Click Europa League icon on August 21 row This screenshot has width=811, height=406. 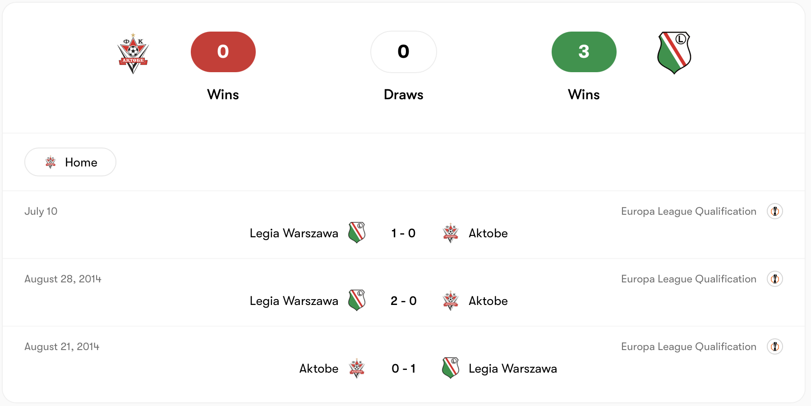pyautogui.click(x=775, y=346)
